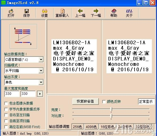Click the 输入图像: dsf.bmp status text
Image resolution: width=157 pixels, height=136 pixels.
26,133
